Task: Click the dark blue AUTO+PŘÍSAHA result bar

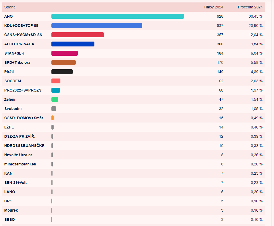Action: point(73,44)
